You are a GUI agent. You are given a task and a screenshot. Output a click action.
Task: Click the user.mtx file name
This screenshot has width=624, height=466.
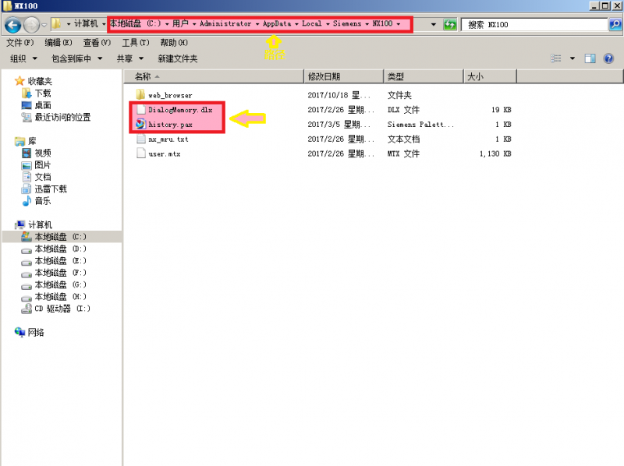coord(165,154)
